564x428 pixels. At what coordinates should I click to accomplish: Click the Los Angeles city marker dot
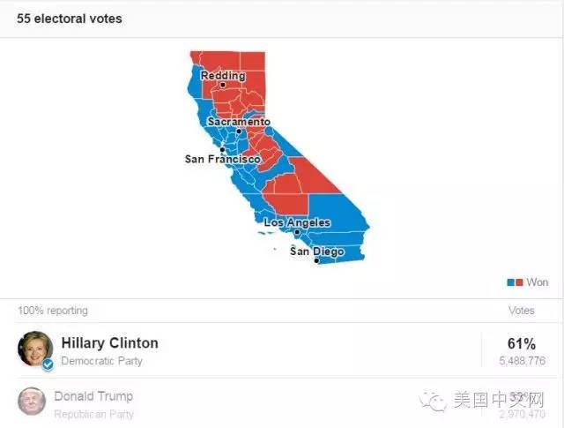(x=297, y=232)
